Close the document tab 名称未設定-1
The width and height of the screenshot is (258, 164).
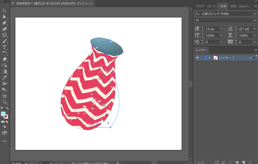[x=13, y=3]
